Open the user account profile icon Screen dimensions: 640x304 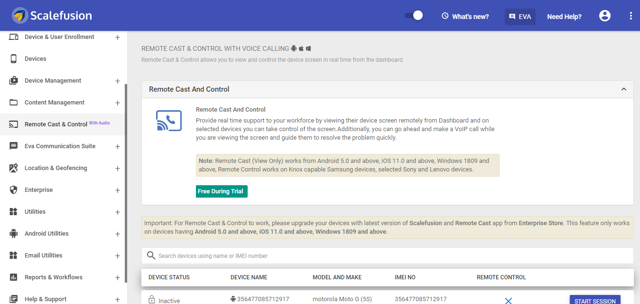pos(605,16)
